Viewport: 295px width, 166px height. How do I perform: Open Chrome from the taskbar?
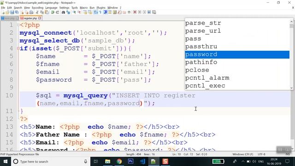click(119, 161)
